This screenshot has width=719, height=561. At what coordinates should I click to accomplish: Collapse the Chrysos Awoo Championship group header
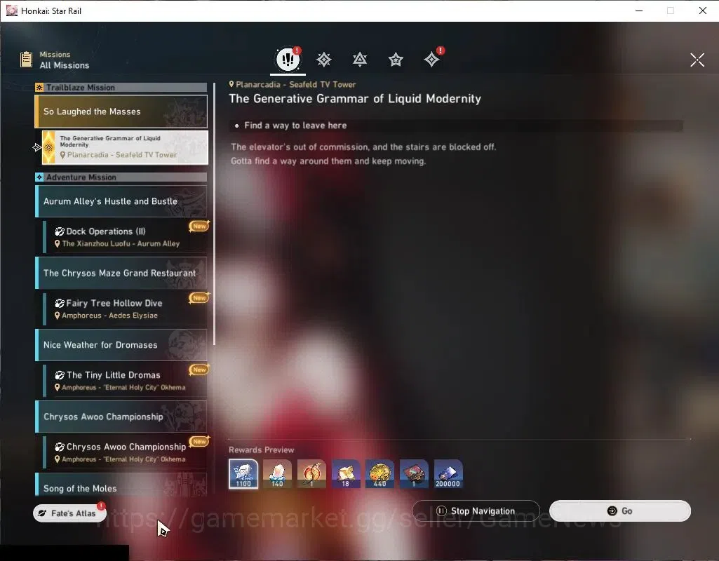point(121,417)
